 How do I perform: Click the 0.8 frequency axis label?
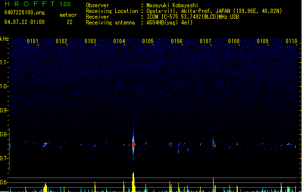coord(4,134)
